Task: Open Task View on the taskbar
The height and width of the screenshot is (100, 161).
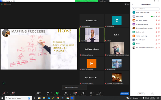Action: click(34, 98)
